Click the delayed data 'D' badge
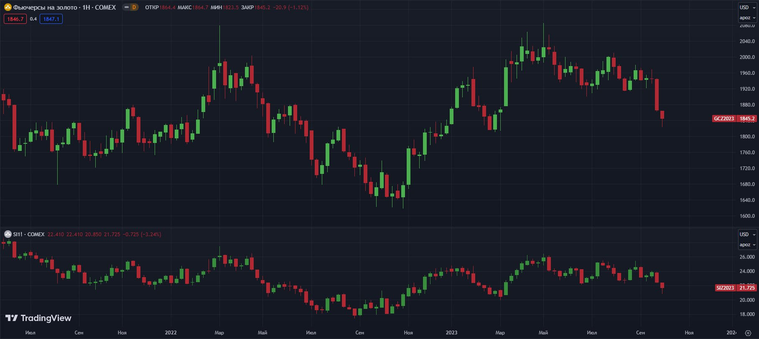759x339 pixels. click(x=134, y=7)
